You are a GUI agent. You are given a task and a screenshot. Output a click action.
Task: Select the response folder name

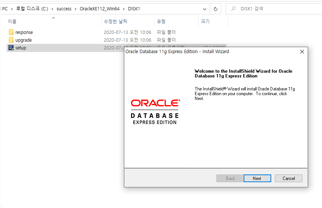pyautogui.click(x=24, y=32)
